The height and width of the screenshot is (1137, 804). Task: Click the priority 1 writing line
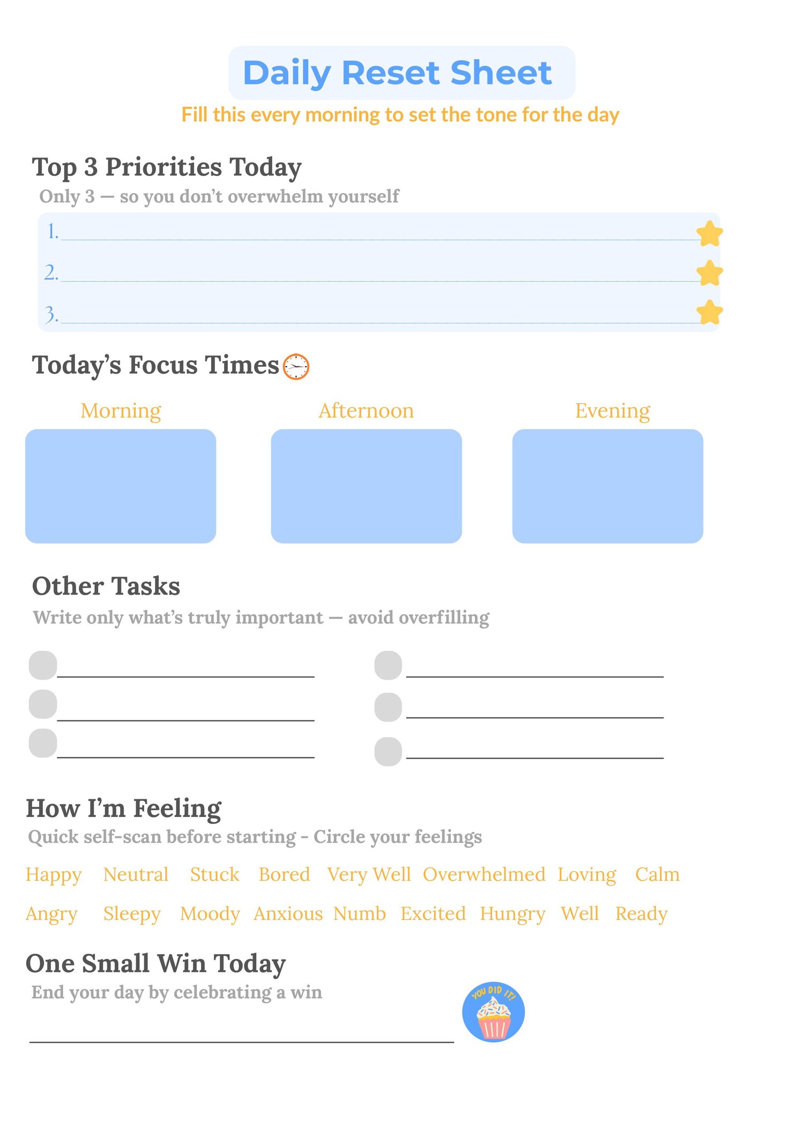pyautogui.click(x=379, y=239)
